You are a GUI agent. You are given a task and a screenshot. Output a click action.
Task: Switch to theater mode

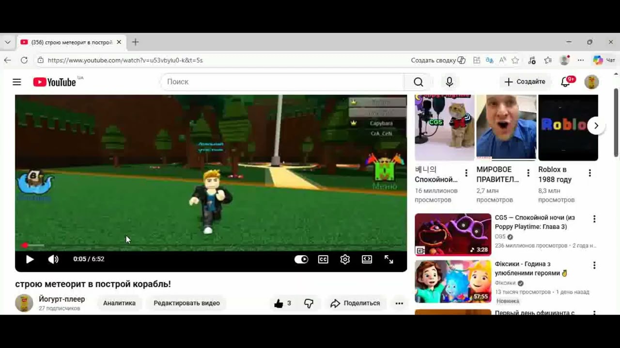(x=367, y=260)
